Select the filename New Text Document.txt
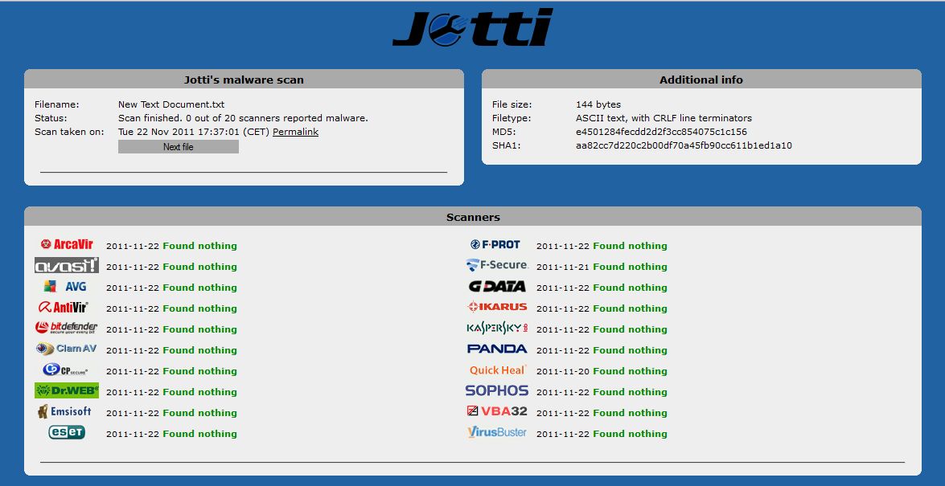 171,104
